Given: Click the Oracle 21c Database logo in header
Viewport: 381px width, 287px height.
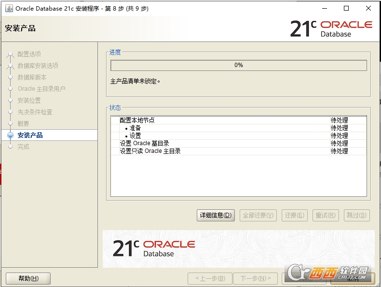Looking at the screenshot, I should [x=331, y=28].
